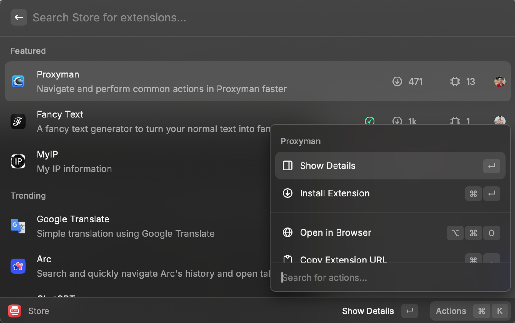Viewport: 515px width, 323px height.
Task: Click the Show Details button in footer
Action: (x=380, y=311)
